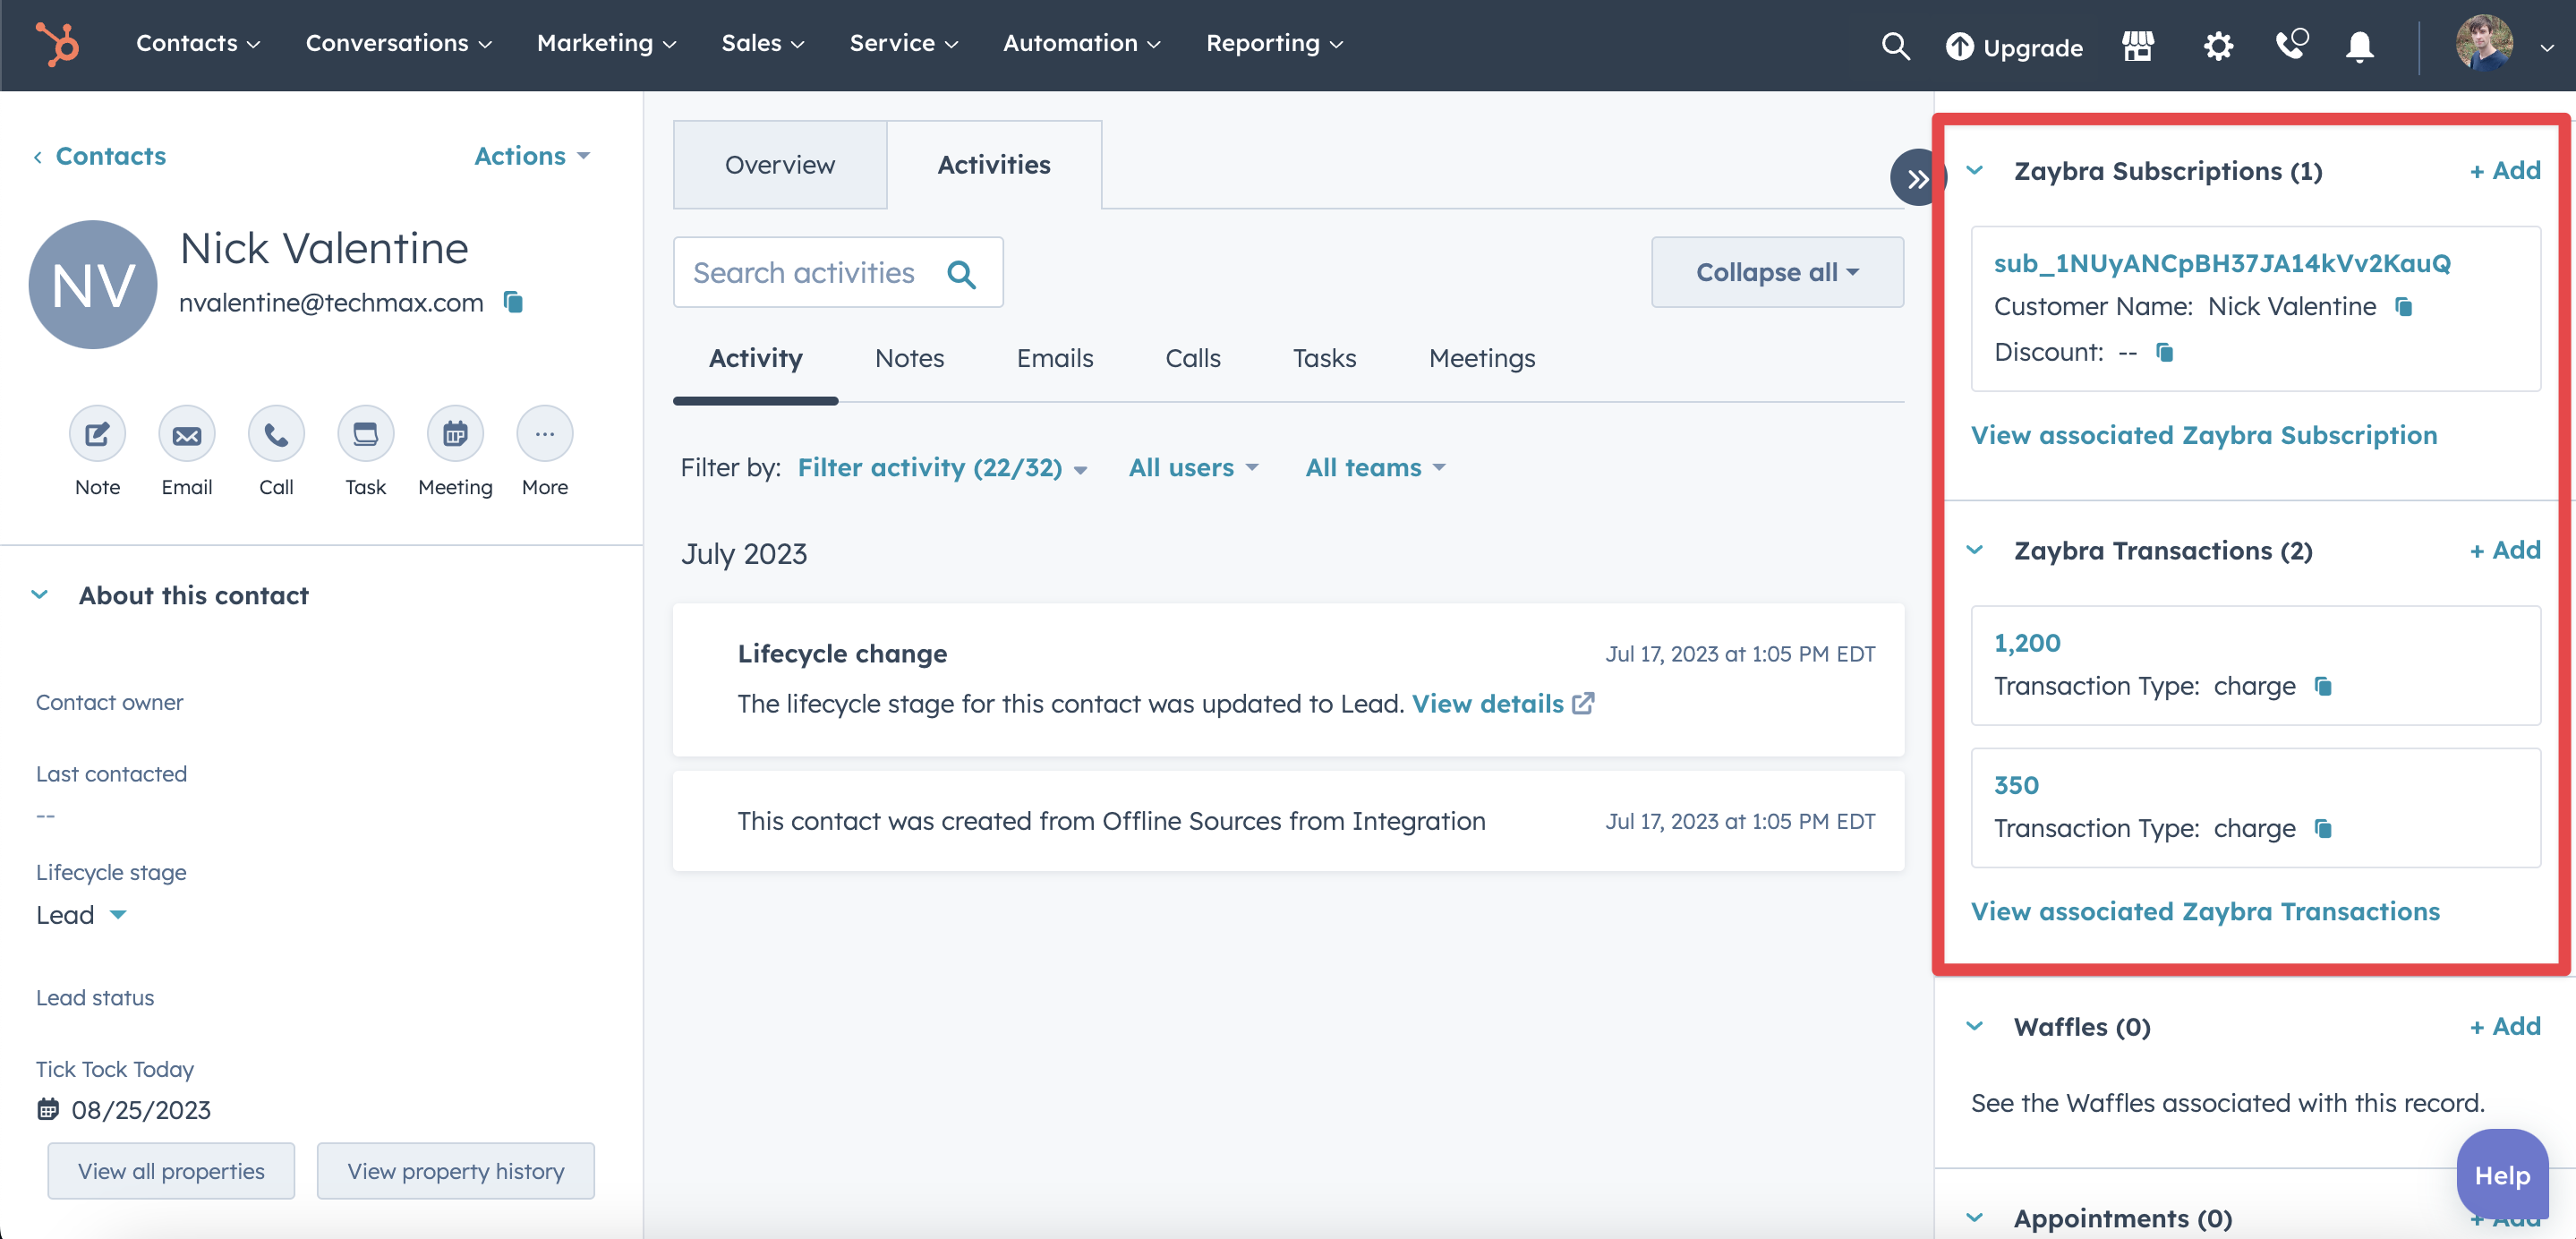Image resolution: width=2576 pixels, height=1239 pixels.
Task: Open the Reporting menu
Action: 1274,43
